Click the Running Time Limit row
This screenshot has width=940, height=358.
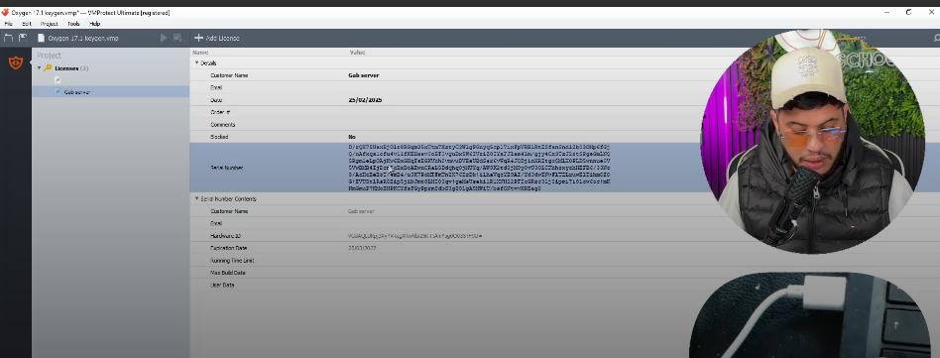pyautogui.click(x=445, y=260)
